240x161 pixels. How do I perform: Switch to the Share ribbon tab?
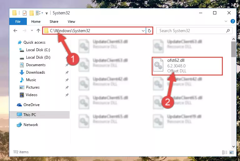pyautogui.click(x=54, y=22)
